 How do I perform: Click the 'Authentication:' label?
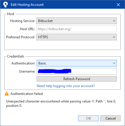point(23,63)
